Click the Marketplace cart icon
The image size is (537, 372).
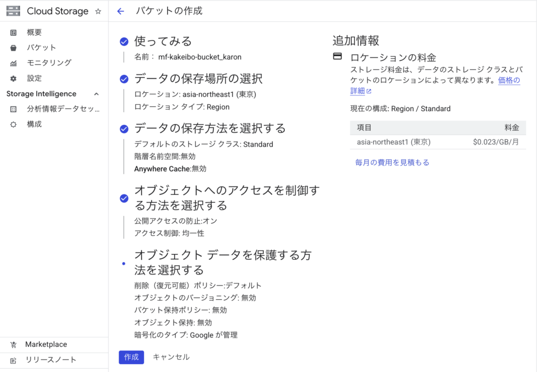[14, 345]
